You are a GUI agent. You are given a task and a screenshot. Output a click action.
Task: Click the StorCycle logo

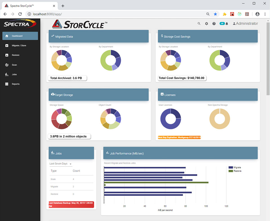click(x=80, y=24)
